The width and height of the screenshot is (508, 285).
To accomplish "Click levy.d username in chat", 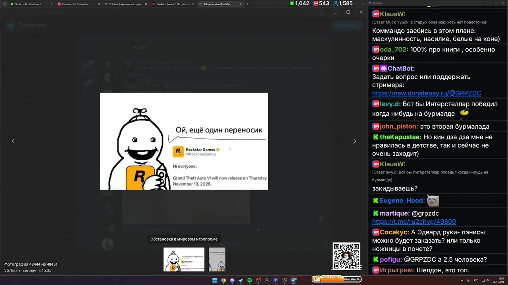I will point(390,104).
